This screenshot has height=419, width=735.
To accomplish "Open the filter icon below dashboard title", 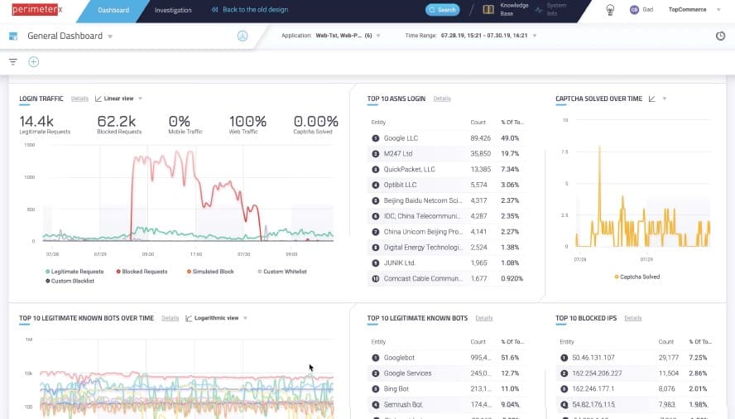I will click(x=13, y=61).
